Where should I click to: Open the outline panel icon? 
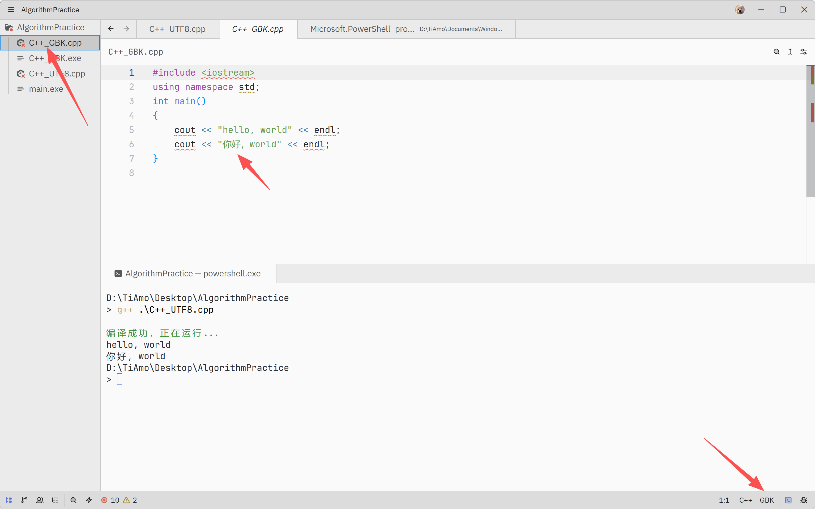pos(55,500)
